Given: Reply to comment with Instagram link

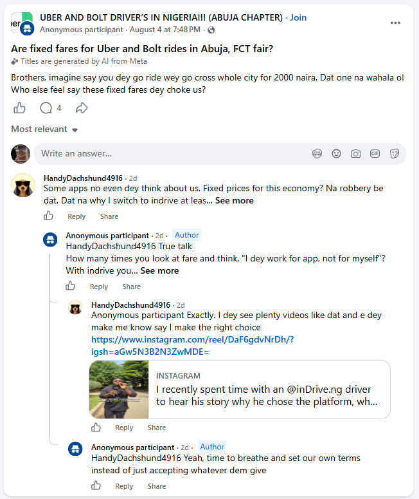Looking at the screenshot, I should coord(124,428).
